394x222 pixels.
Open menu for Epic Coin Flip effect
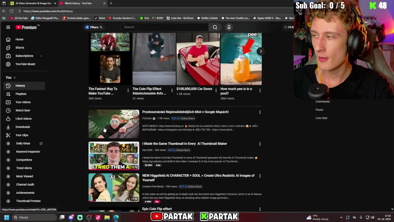(260, 209)
